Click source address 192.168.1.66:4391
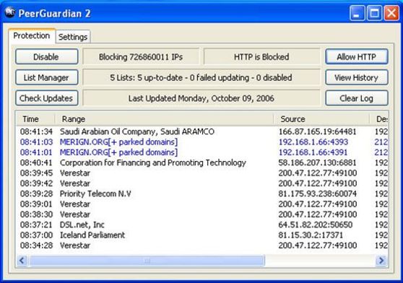Image resolution: width=403 pixels, height=283 pixels. pos(313,152)
